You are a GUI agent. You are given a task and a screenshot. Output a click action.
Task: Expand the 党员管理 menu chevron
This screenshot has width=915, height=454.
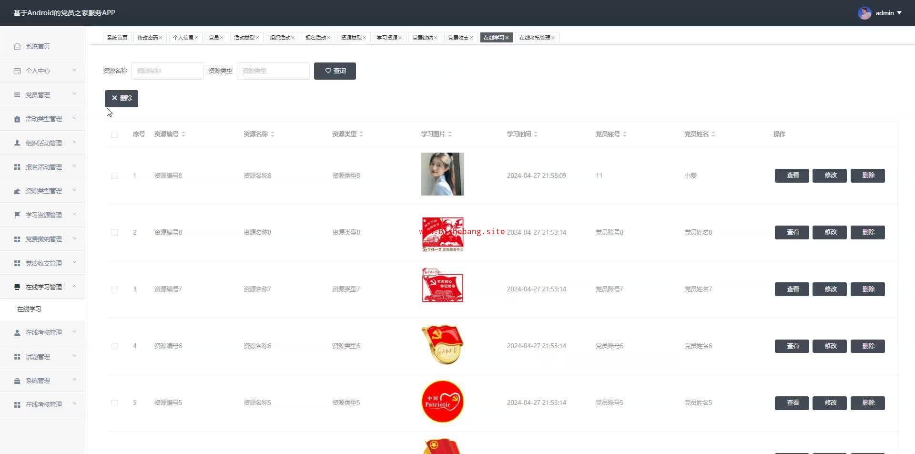tap(74, 94)
